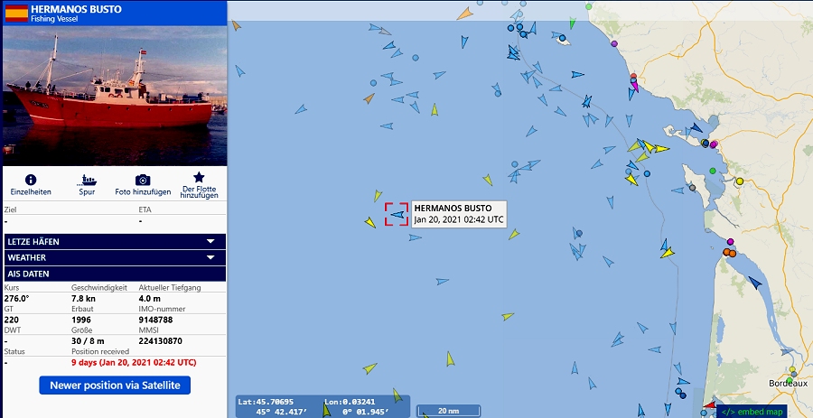Open the embed map link
This screenshot has width=813, height=418.
click(x=752, y=412)
